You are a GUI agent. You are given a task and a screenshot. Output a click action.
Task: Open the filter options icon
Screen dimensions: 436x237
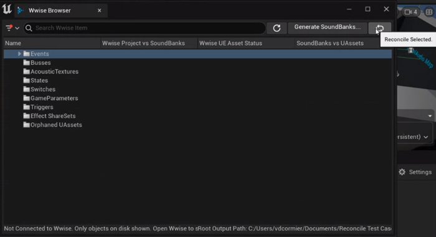[9, 28]
